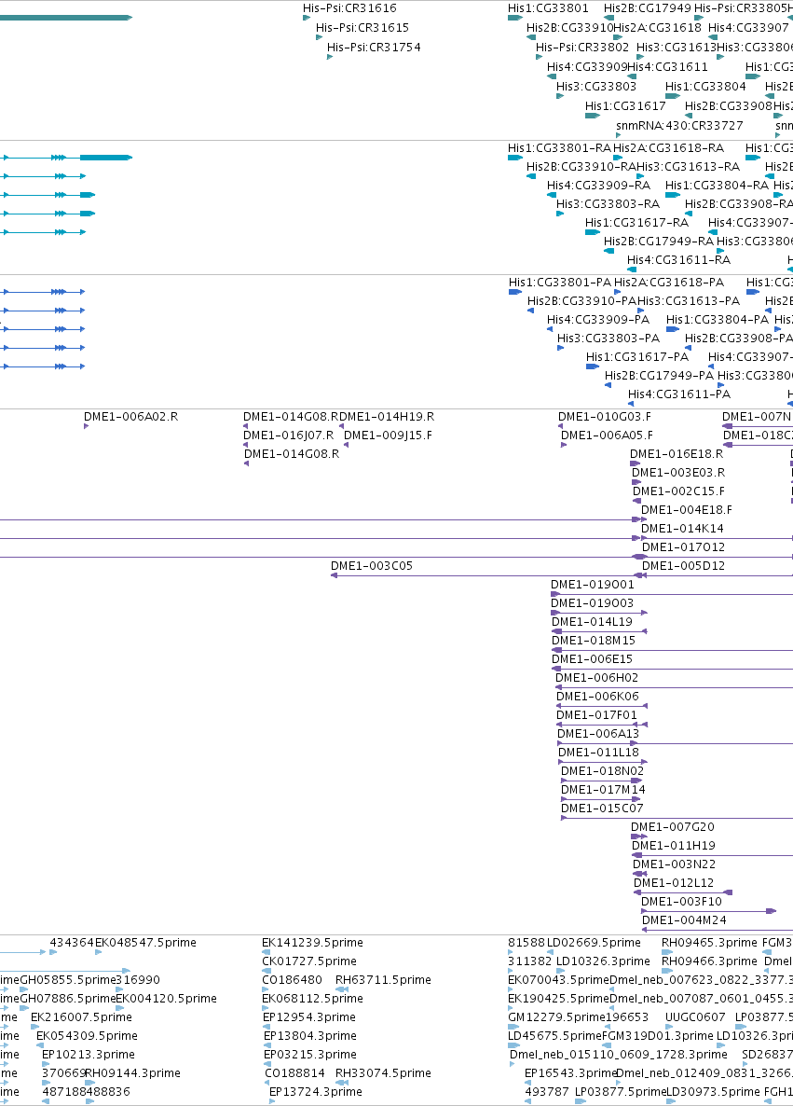The width and height of the screenshot is (793, 1106).
Task: Click the His1:CG31617 gene label
Action: (625, 105)
